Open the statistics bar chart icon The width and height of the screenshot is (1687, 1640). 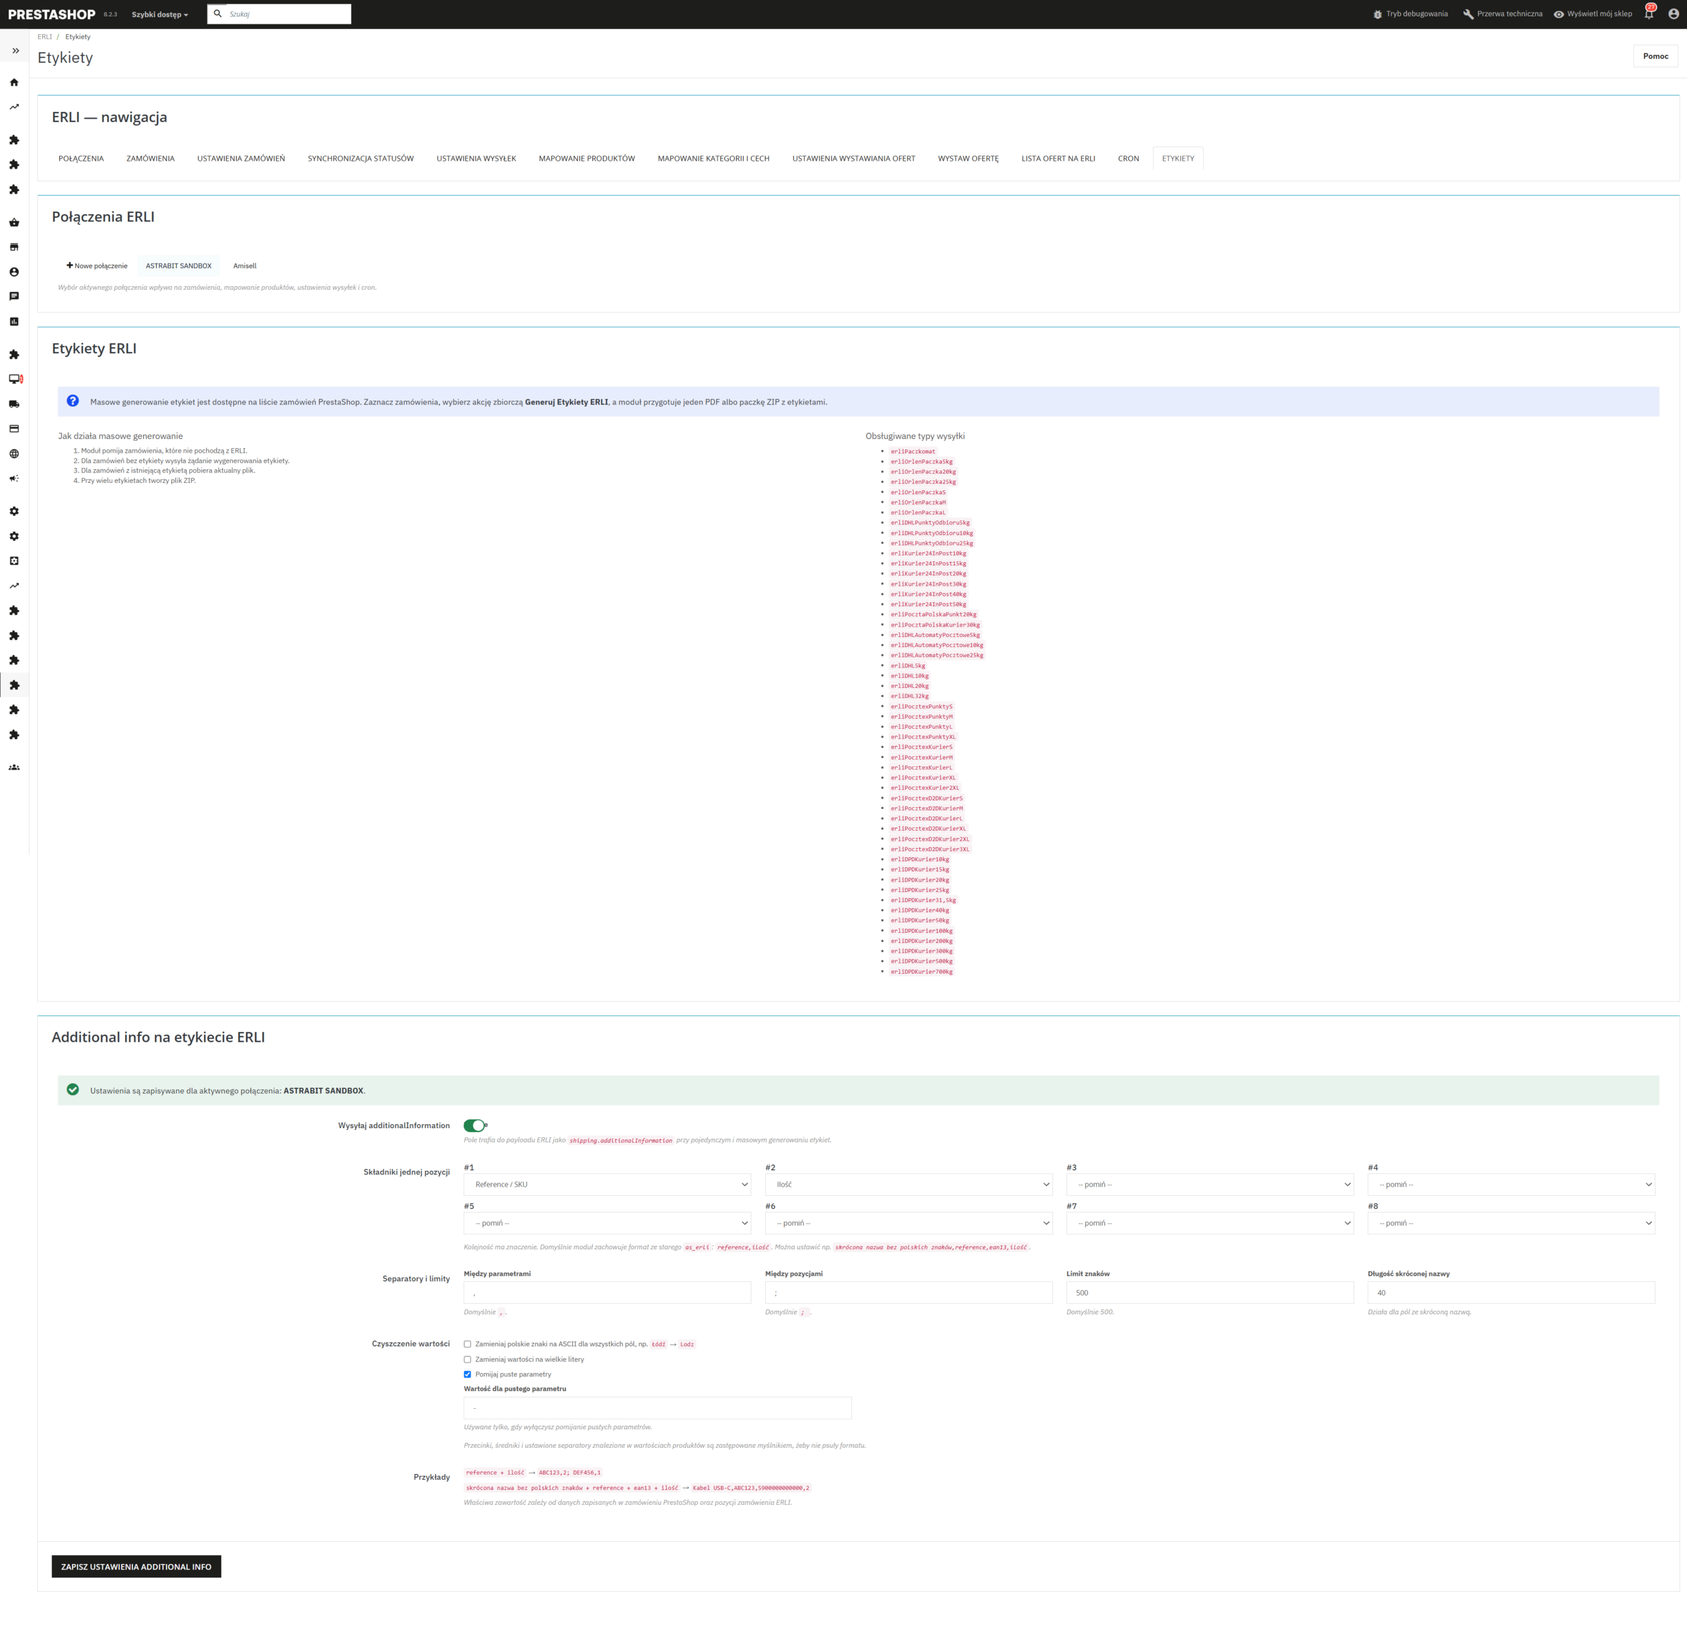click(x=14, y=322)
